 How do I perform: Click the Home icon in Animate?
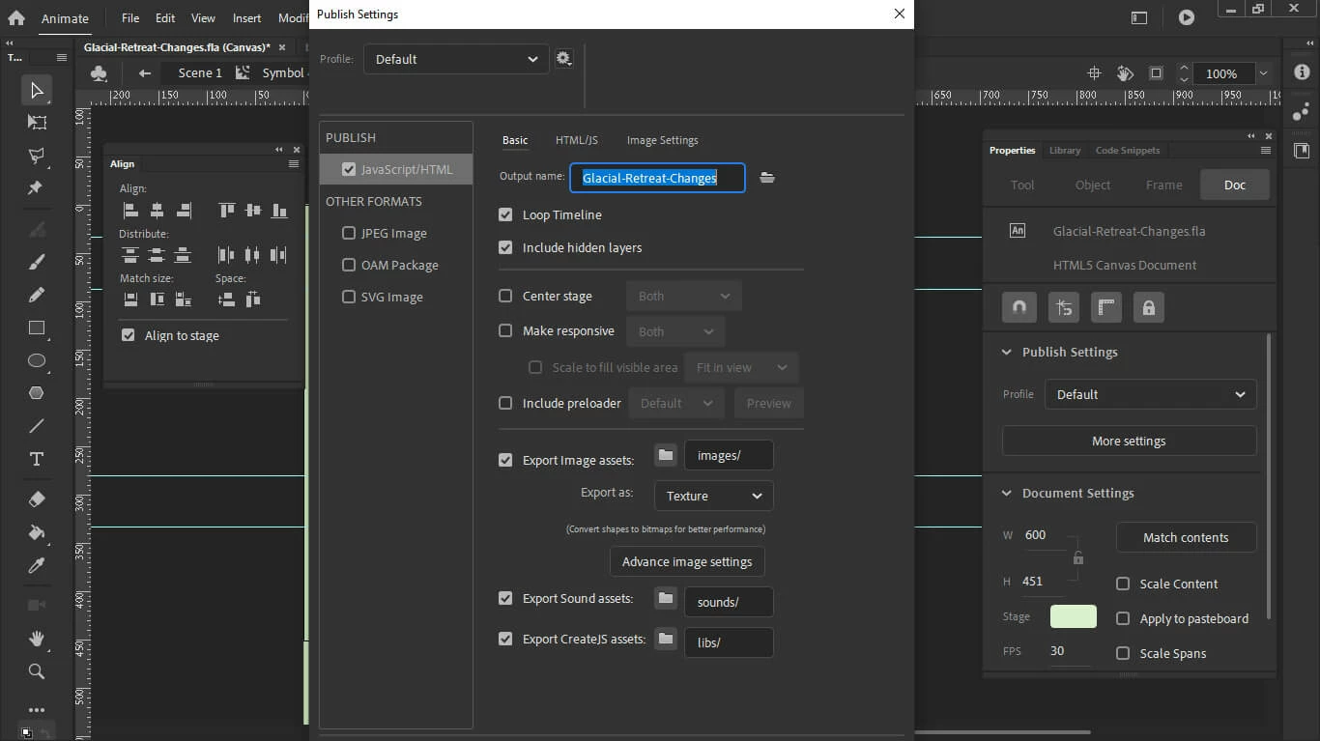[16, 17]
